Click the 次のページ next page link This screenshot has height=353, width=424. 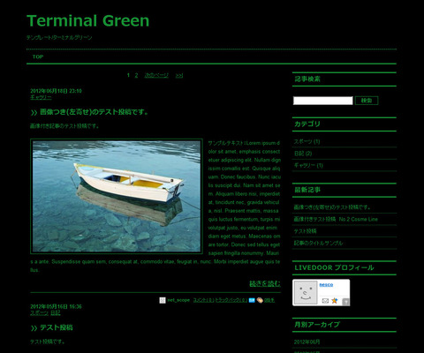tap(156, 75)
